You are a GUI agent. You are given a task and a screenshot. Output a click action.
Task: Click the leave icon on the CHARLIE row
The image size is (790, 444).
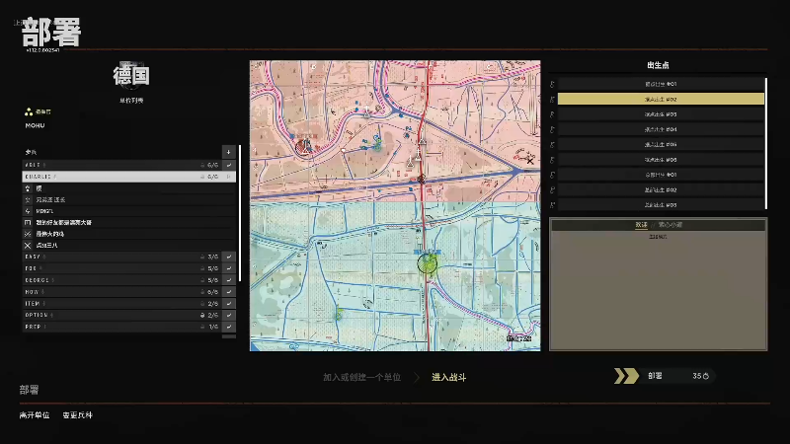pos(229,177)
